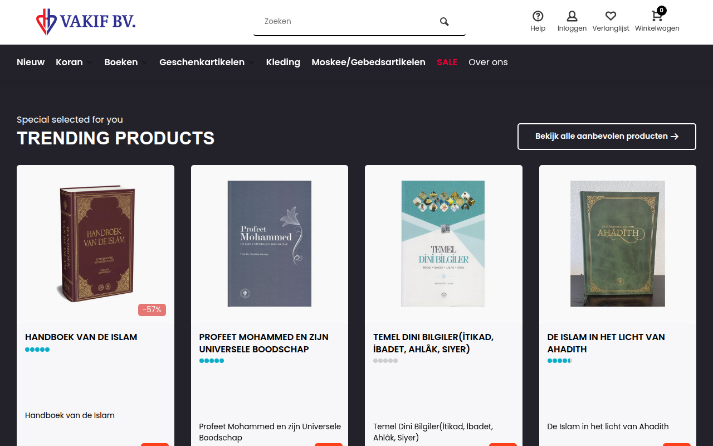Image resolution: width=713 pixels, height=446 pixels.
Task: Click the Profeet Mohammed product star rating
Action: pyautogui.click(x=212, y=361)
